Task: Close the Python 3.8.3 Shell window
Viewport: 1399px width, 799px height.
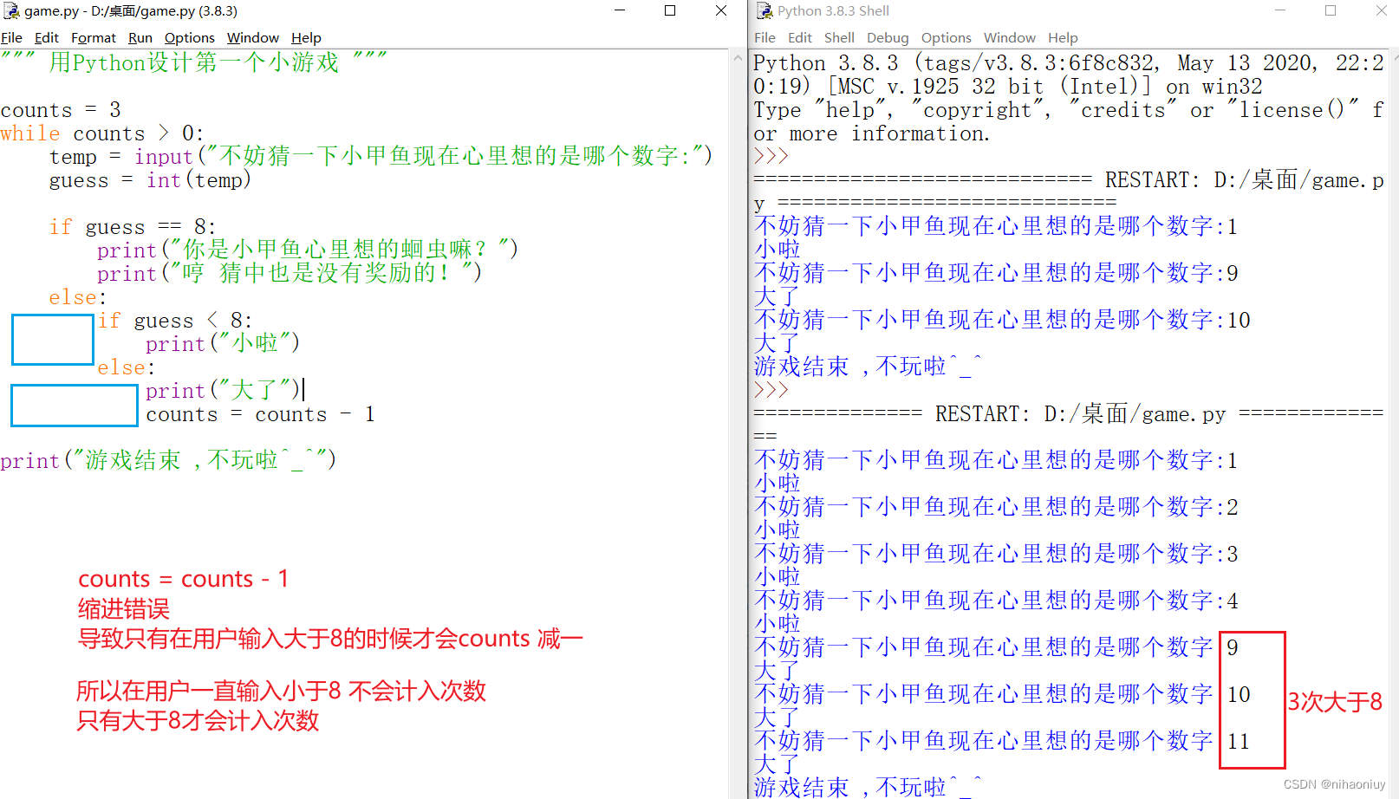Action: [x=1382, y=10]
